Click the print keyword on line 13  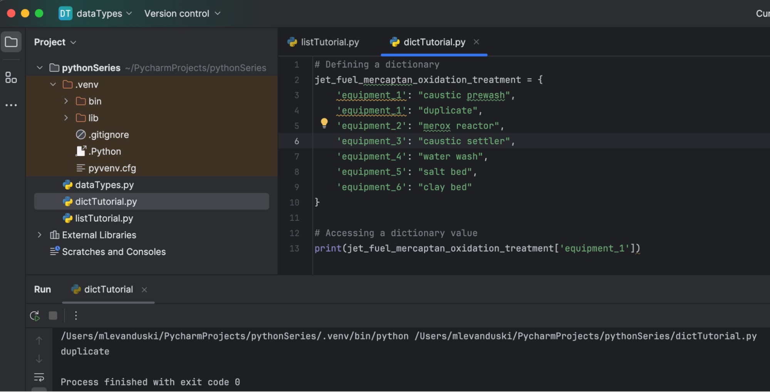(328, 249)
